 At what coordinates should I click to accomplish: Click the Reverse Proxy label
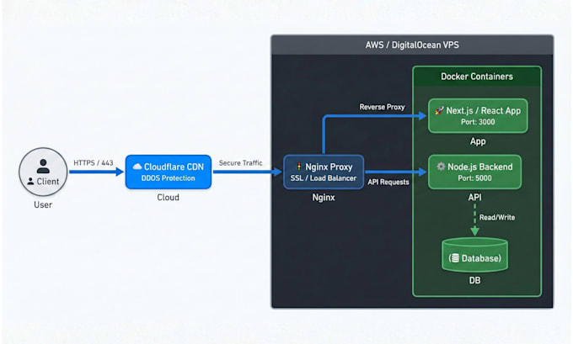[382, 107]
